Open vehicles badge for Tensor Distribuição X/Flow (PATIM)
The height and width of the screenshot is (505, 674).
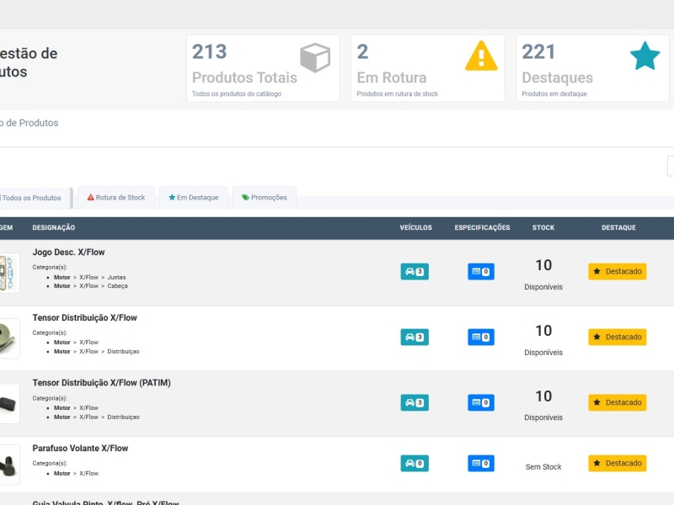tap(414, 403)
